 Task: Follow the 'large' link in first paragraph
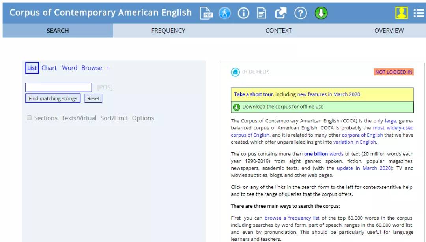pyautogui.click(x=390, y=121)
